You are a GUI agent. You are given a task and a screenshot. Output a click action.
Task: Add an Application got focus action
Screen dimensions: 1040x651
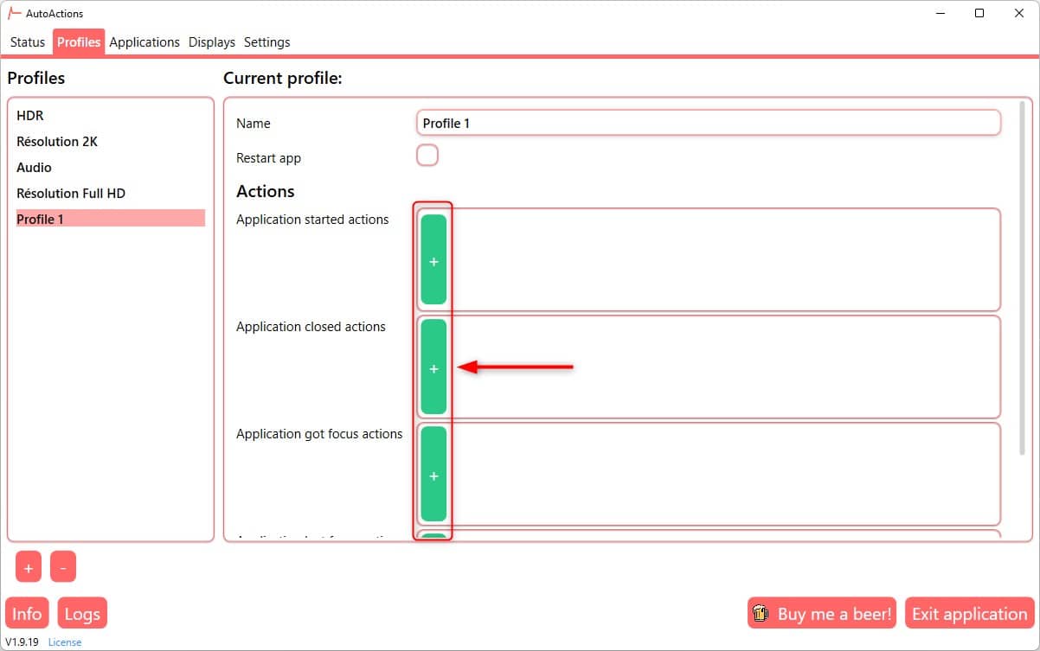click(433, 475)
